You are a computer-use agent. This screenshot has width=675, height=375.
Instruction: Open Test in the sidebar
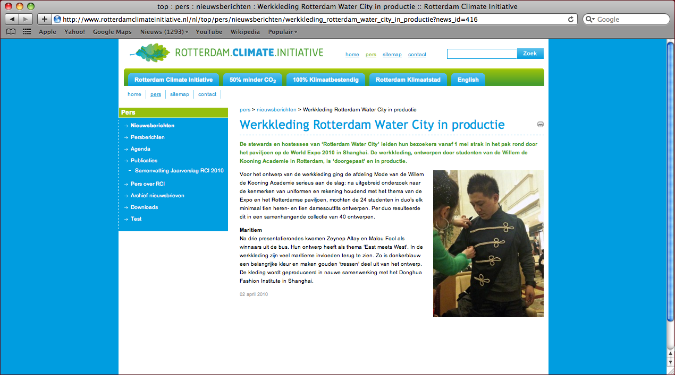pyautogui.click(x=136, y=219)
